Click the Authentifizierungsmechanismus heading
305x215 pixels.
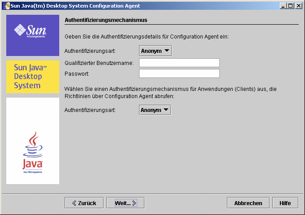click(106, 20)
